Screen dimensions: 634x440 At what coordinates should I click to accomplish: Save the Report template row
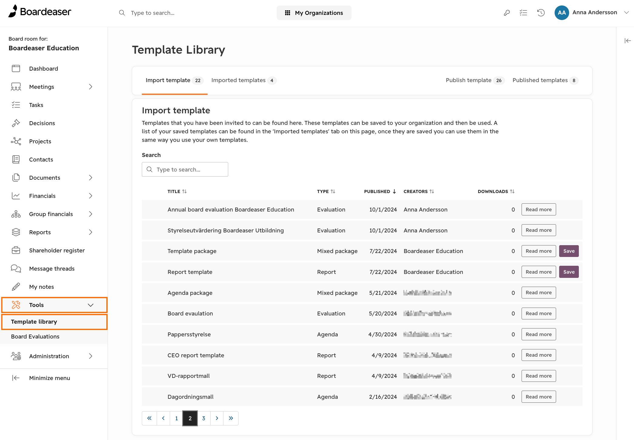(569, 272)
